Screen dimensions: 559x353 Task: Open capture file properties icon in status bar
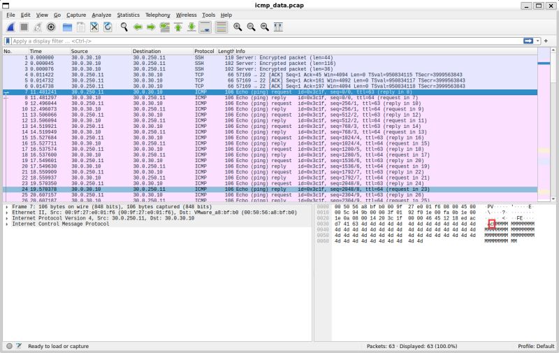(x=19, y=346)
